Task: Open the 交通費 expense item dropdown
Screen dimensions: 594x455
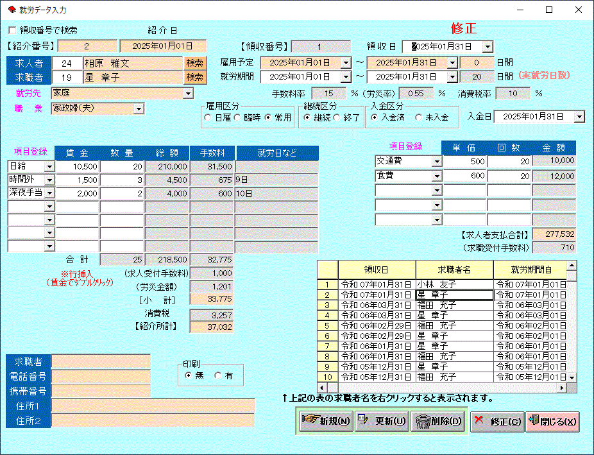Action: [437, 161]
